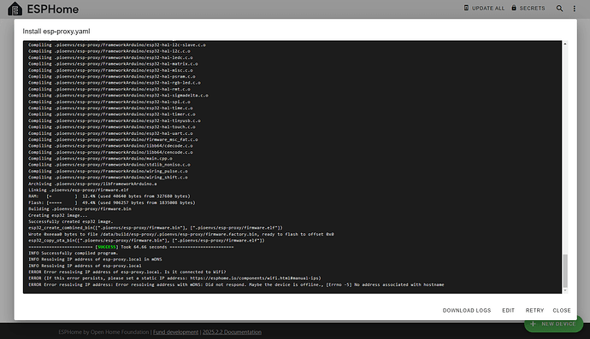Click the 'Linking .pioenvs/esp-proxy/firmware.elf' line
This screenshot has width=590, height=339.
[x=79, y=190]
